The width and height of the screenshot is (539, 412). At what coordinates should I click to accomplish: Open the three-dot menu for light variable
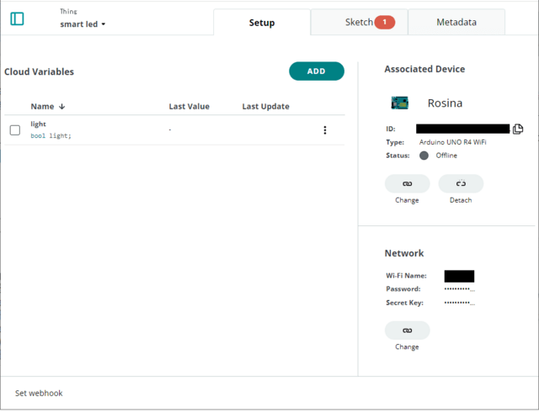pos(325,130)
